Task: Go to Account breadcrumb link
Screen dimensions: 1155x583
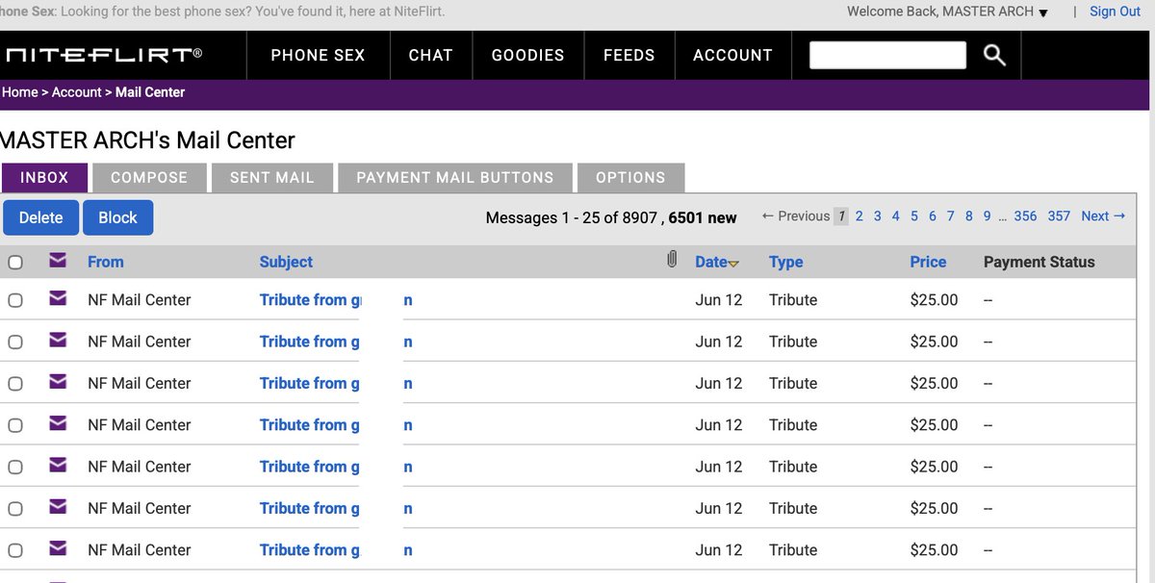Action: (x=76, y=92)
